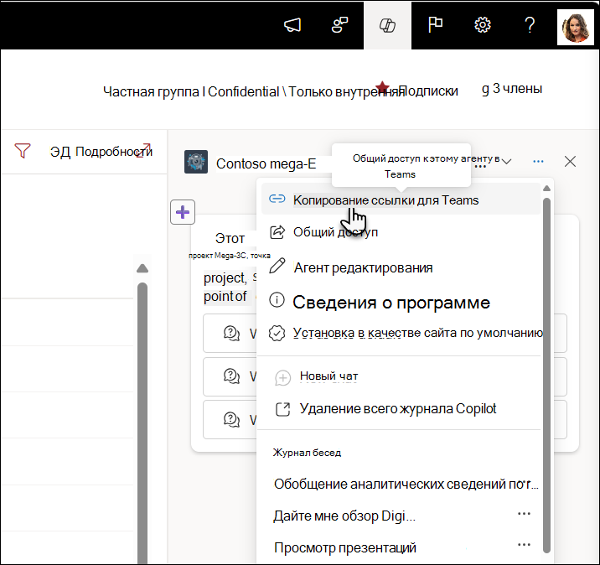Click the share arrow icon
The height and width of the screenshot is (565, 600).
coord(277,232)
